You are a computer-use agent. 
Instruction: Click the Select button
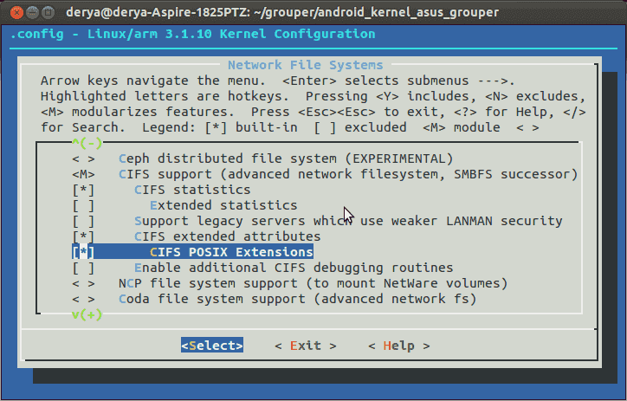(212, 346)
